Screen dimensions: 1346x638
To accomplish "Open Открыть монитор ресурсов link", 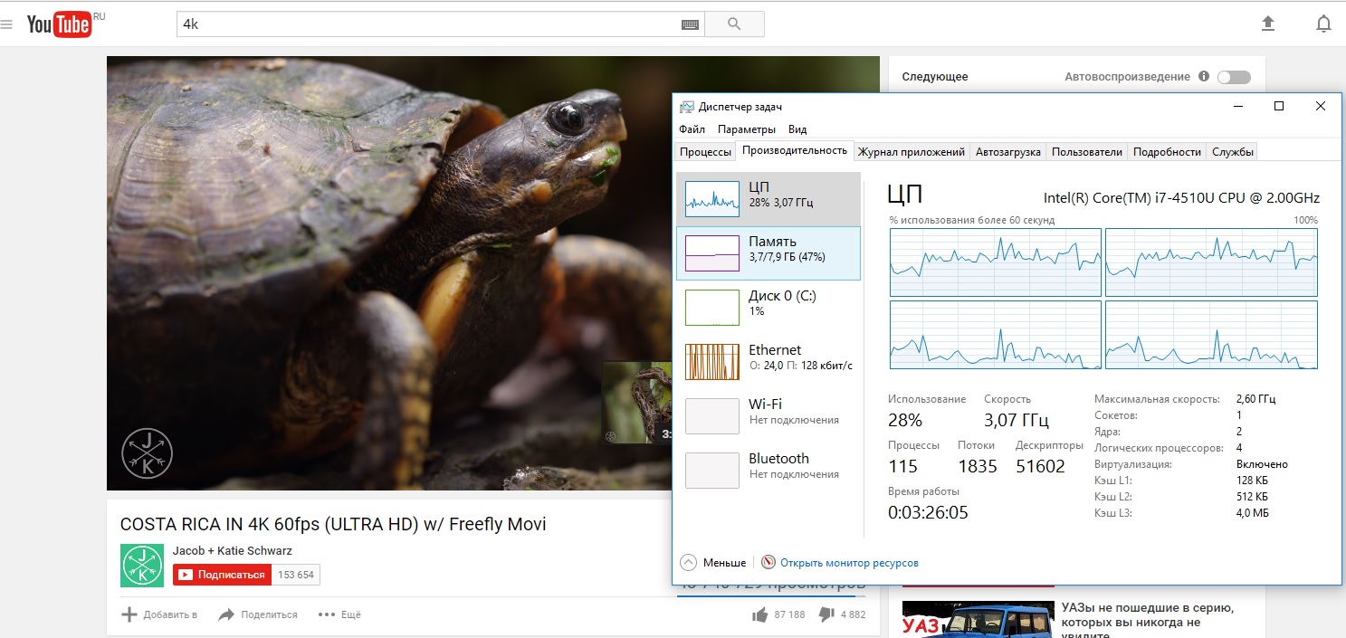I will click(848, 563).
